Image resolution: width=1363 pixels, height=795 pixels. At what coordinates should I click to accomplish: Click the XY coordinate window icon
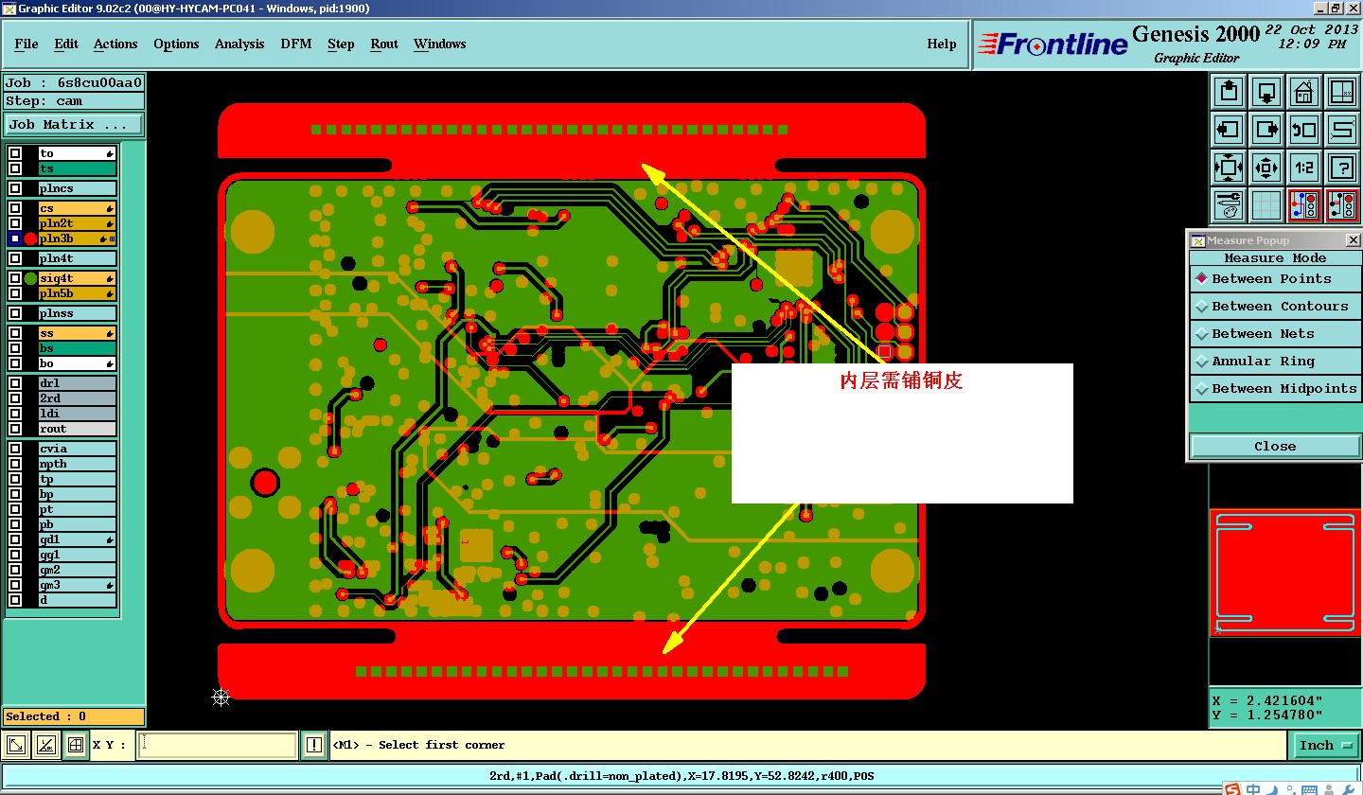tap(1342, 92)
